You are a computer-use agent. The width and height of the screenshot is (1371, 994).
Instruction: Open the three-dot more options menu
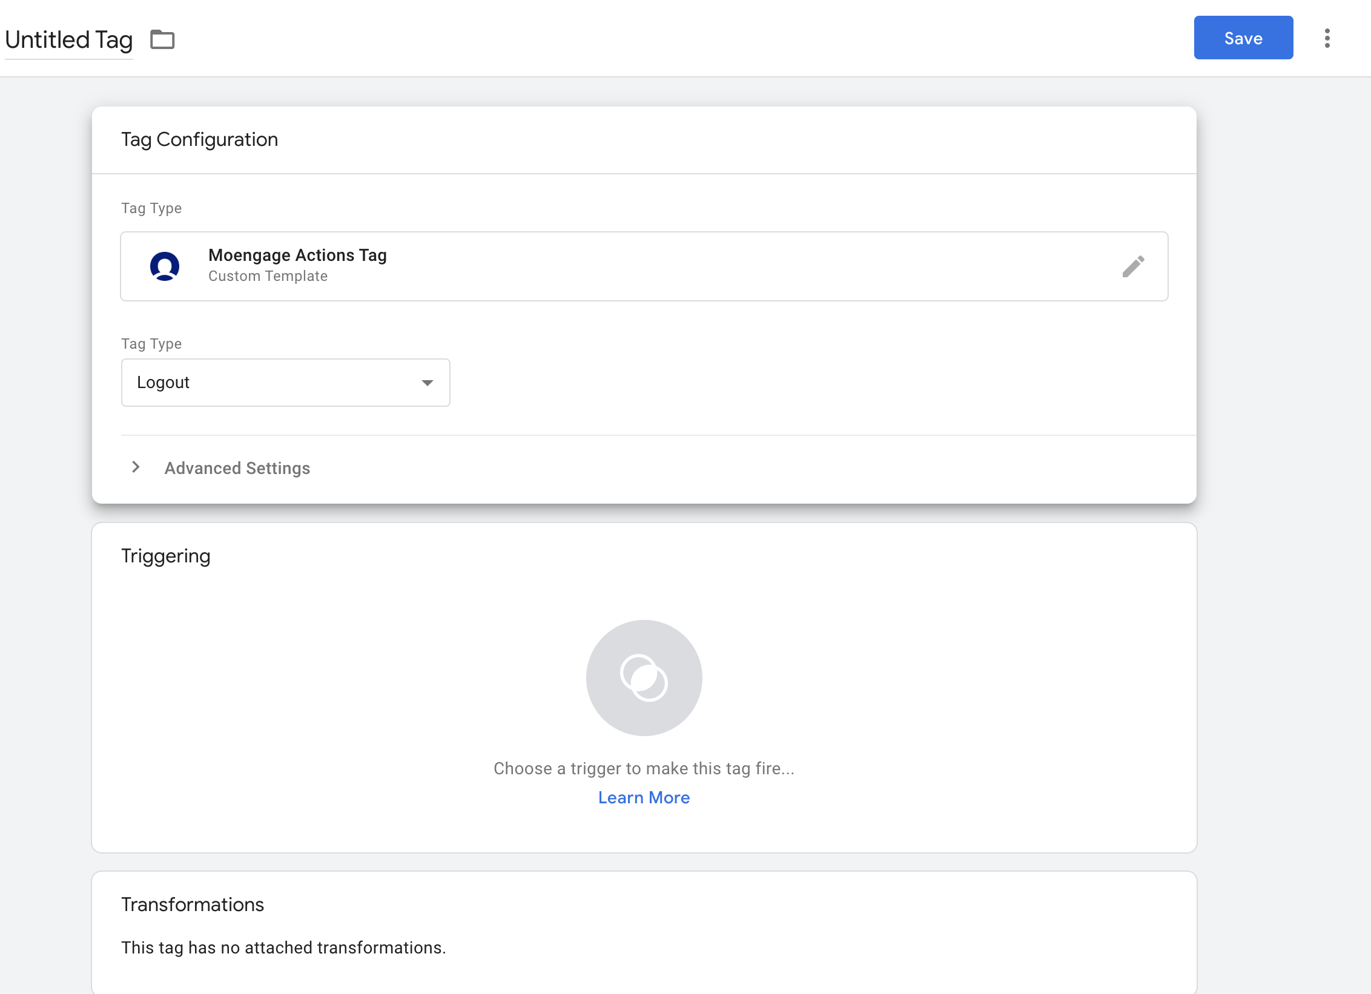click(x=1327, y=38)
